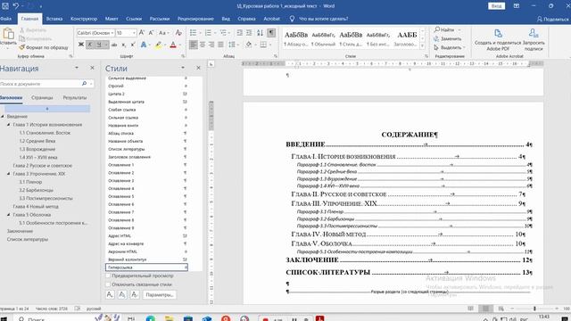Viewport: 571px width, 321px height.
Task: Open the File menu
Action: coord(6,19)
